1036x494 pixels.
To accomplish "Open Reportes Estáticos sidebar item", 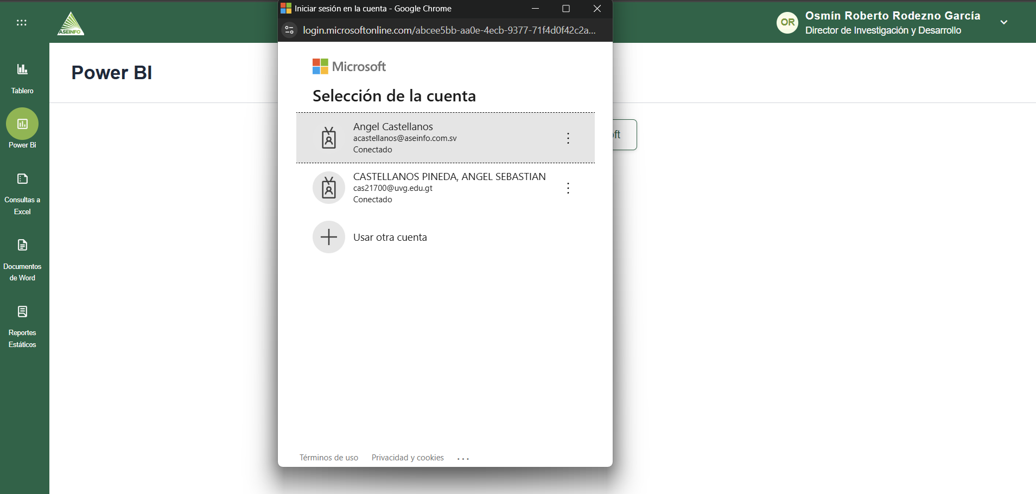I will pos(22,327).
